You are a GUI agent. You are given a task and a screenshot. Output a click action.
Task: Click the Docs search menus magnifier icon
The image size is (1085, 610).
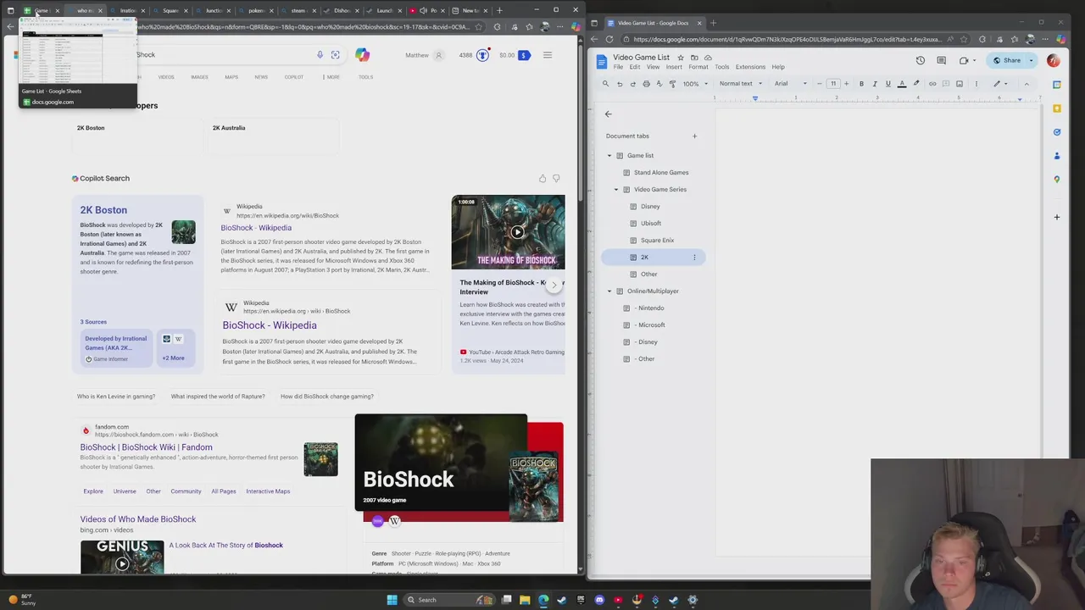[605, 84]
